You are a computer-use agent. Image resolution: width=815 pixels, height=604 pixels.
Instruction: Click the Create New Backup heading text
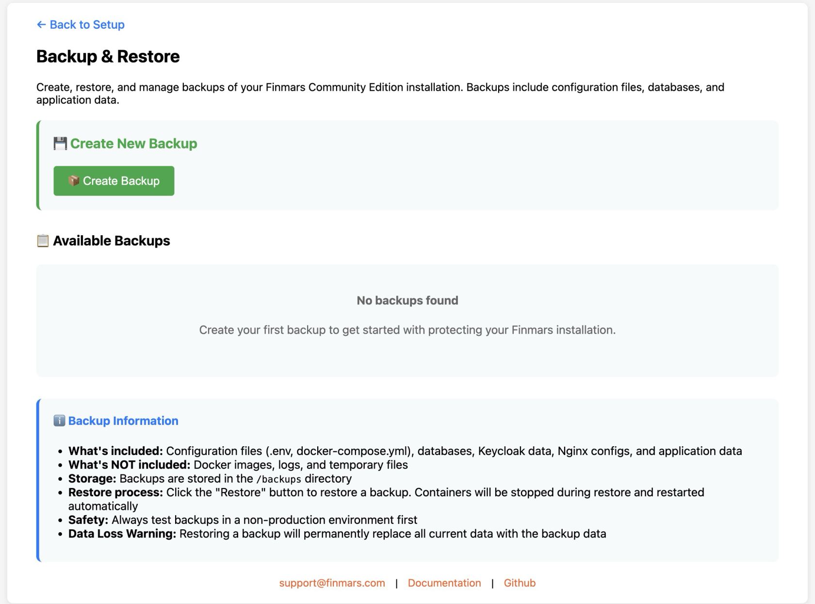133,144
